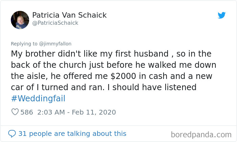Image resolution: width=237 pixels, height=142 pixels.
Task: Click the 586 likes count
Action: pyautogui.click(x=27, y=112)
